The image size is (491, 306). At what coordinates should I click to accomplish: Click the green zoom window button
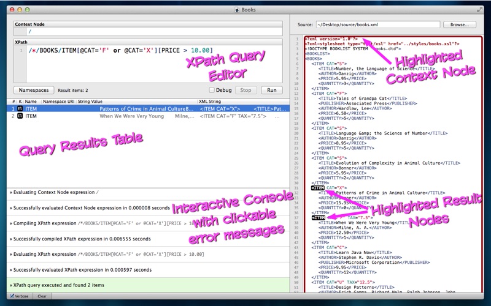(x=27, y=10)
